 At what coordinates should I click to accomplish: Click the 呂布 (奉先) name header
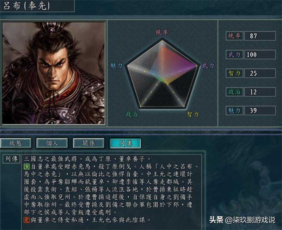pyautogui.click(x=27, y=6)
